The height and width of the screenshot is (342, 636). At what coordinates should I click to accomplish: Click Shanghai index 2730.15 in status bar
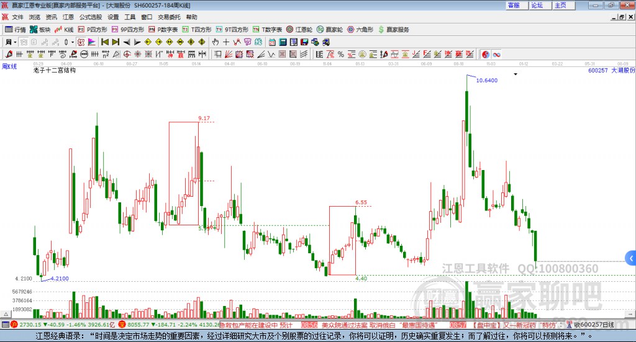[x=30, y=325]
